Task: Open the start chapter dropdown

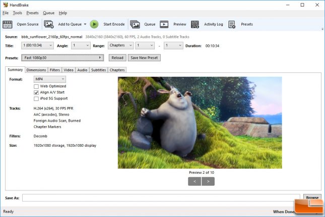Action: [145, 46]
